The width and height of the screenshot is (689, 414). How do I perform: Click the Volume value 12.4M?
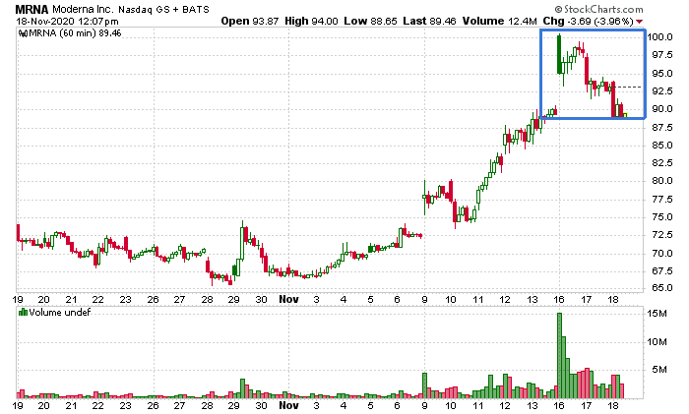point(522,21)
